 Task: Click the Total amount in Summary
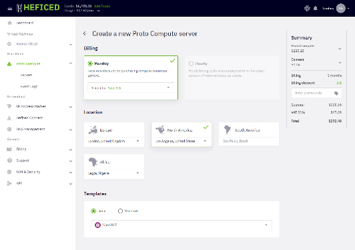[x=335, y=121]
